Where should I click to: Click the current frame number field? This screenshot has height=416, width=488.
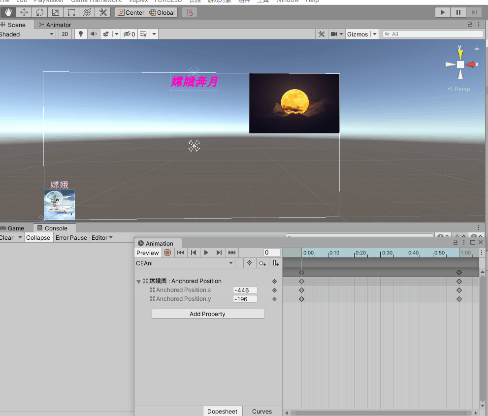[272, 253]
